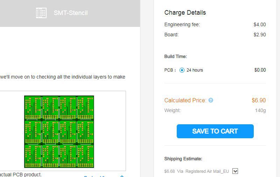Click the $0.00 build time charge

tap(260, 70)
